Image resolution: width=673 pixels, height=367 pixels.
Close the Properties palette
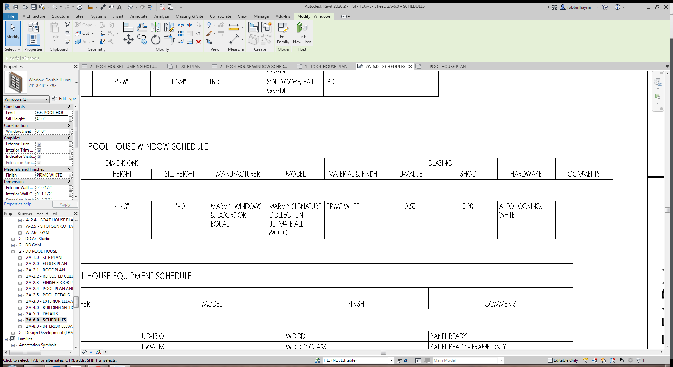tap(76, 67)
